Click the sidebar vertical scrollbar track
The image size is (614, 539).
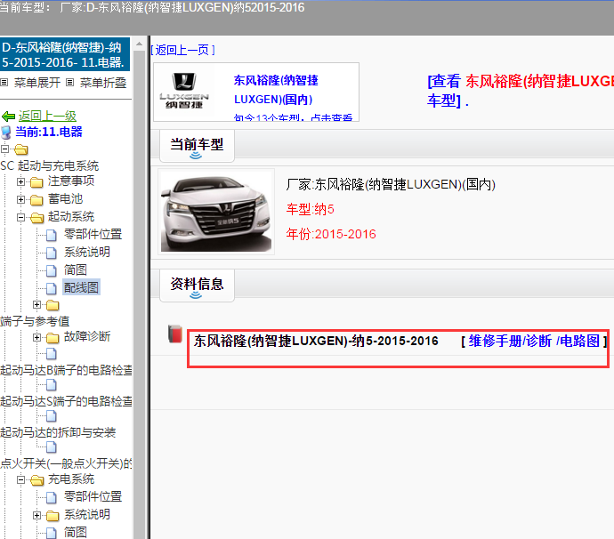coord(139,294)
